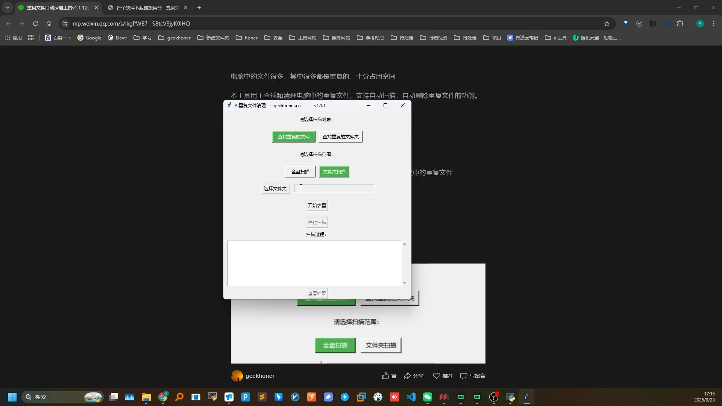This screenshot has width=722, height=406.
Task: Click the scan log scrollbar down arrow
Action: [405, 283]
